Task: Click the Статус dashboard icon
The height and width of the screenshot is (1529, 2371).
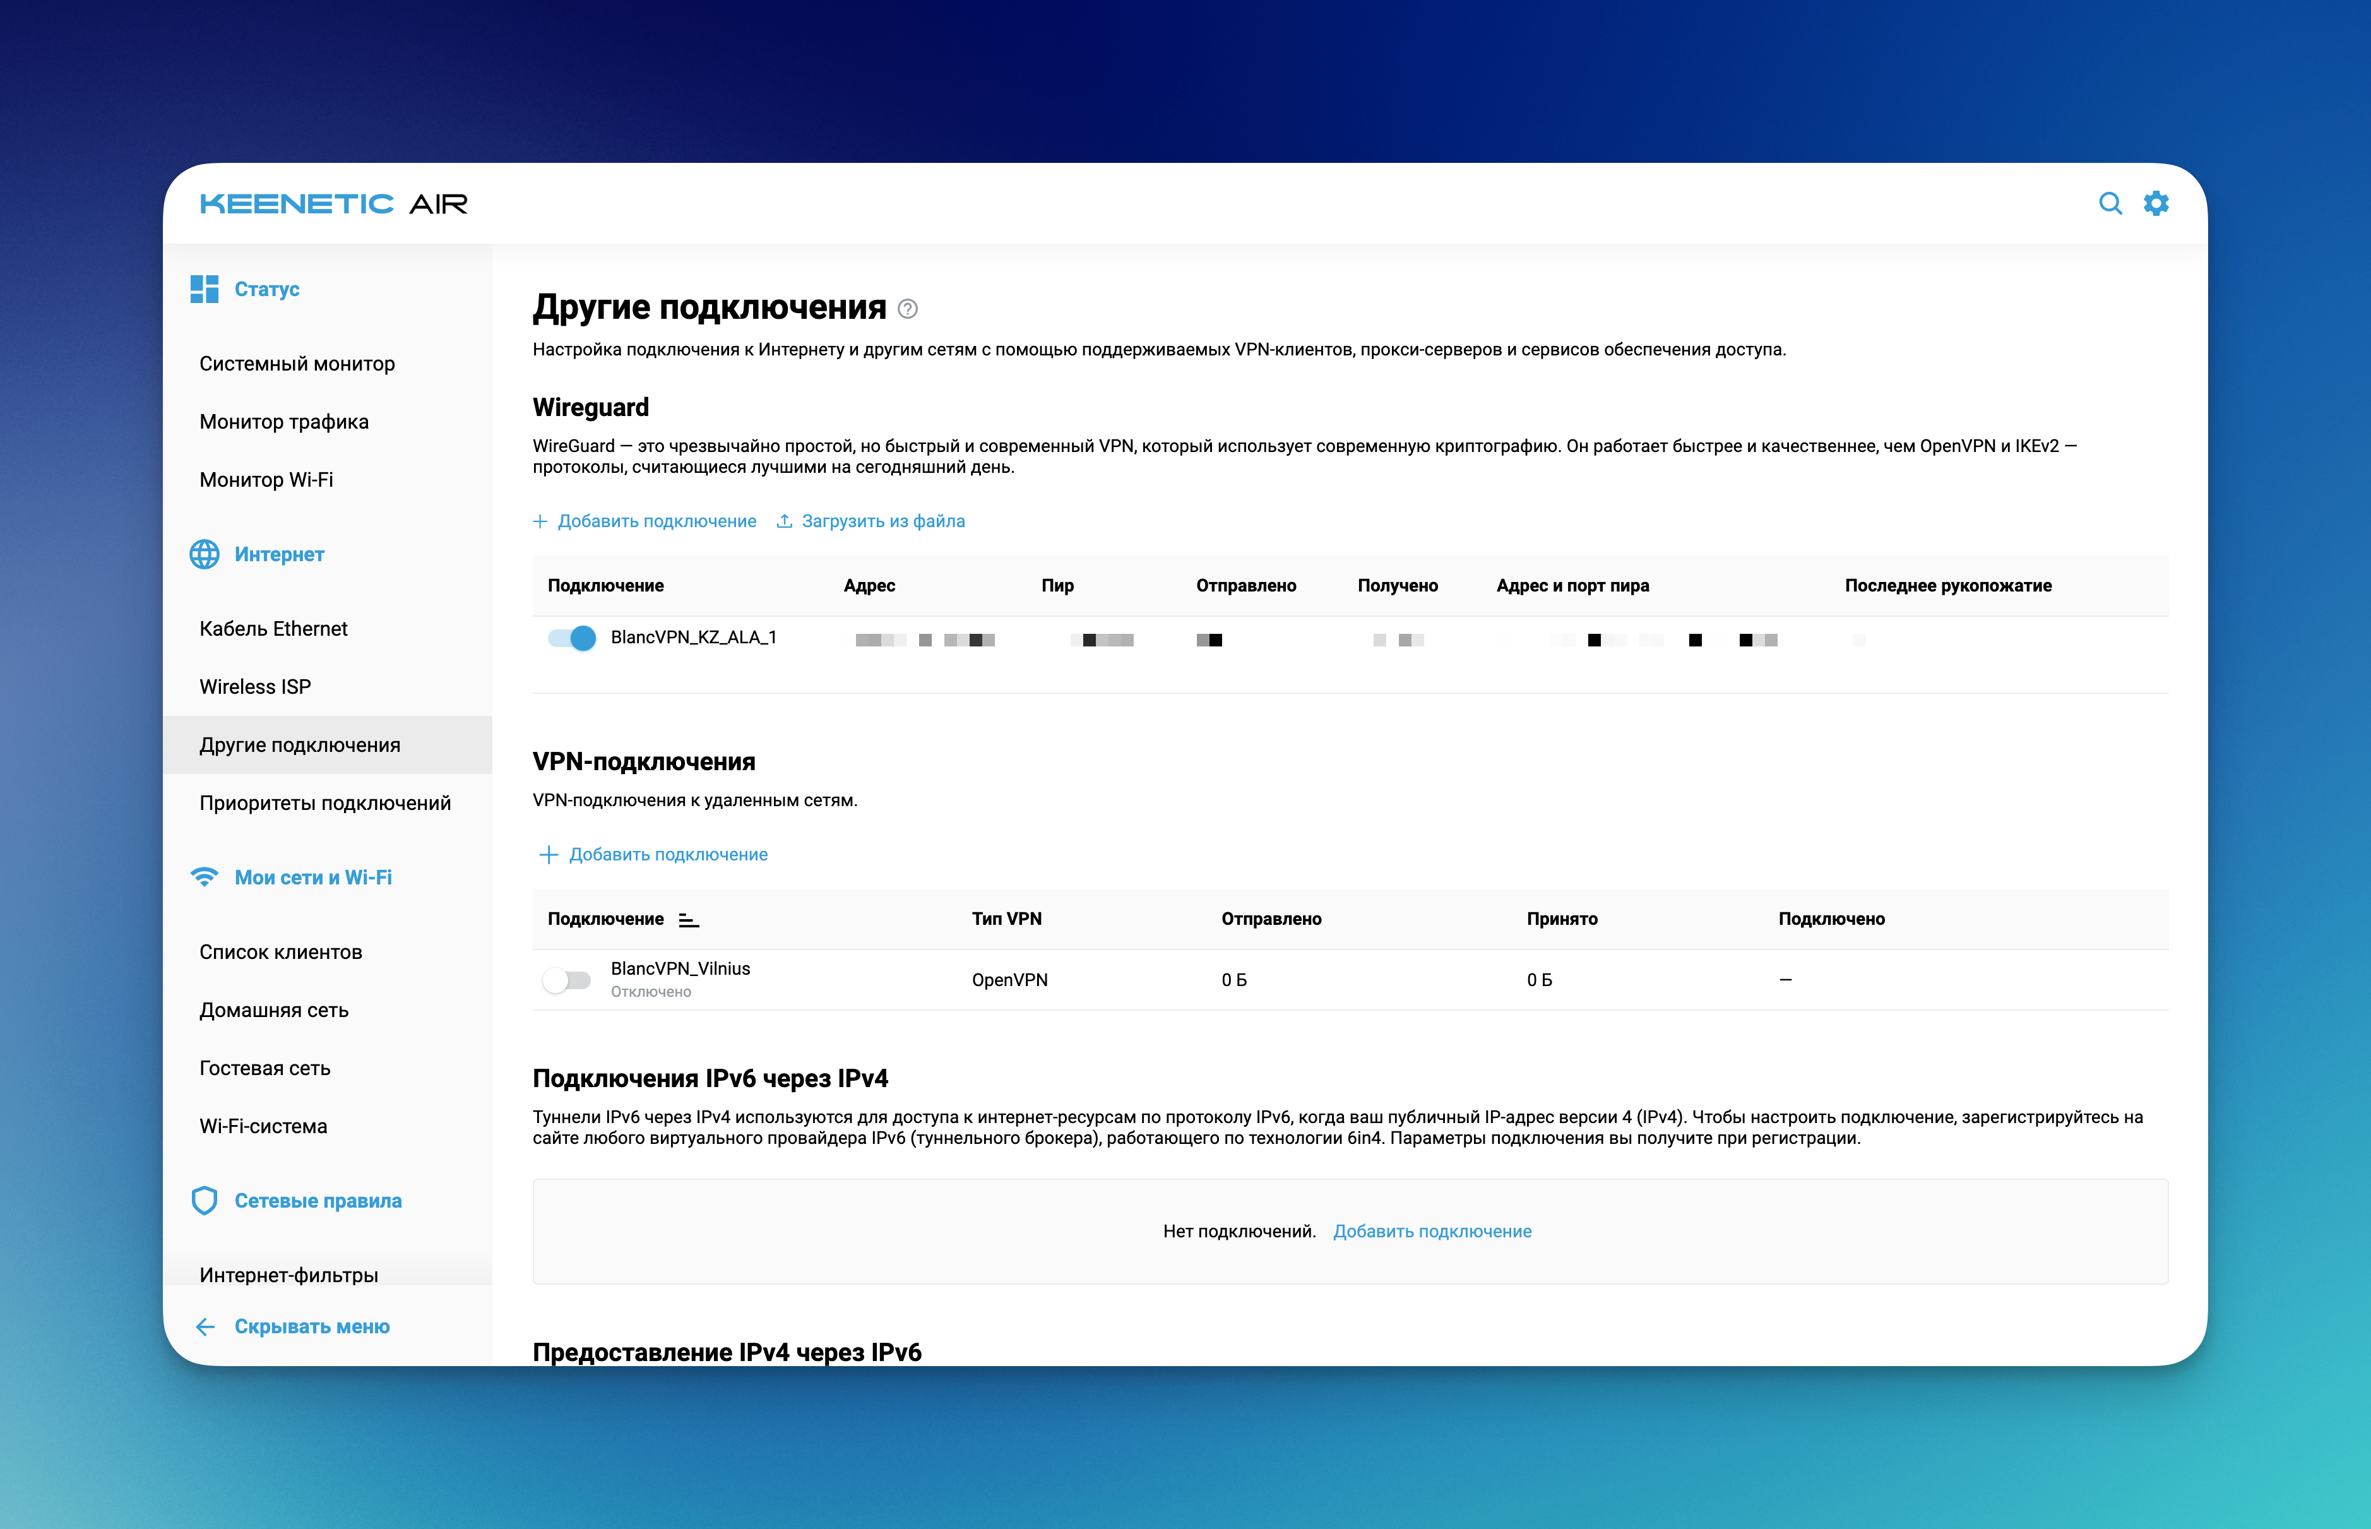Action: [x=205, y=289]
